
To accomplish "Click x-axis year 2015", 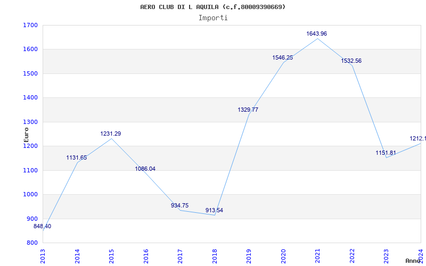I will click(111, 256).
